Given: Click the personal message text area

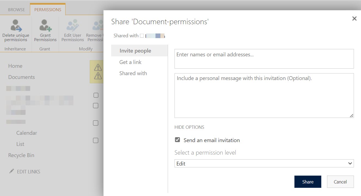Looking at the screenshot, I should (264, 95).
